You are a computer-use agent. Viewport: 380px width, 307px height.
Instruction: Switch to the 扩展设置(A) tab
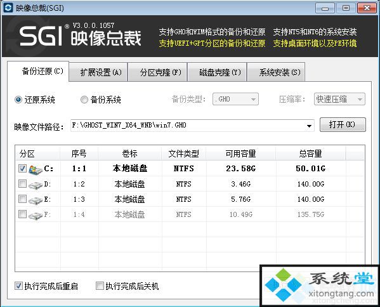pos(98,72)
